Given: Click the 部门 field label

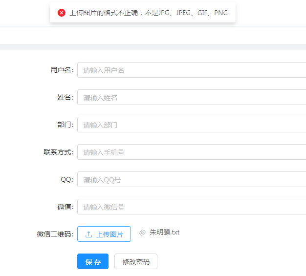Looking at the screenshot, I should pyautogui.click(x=66, y=125).
